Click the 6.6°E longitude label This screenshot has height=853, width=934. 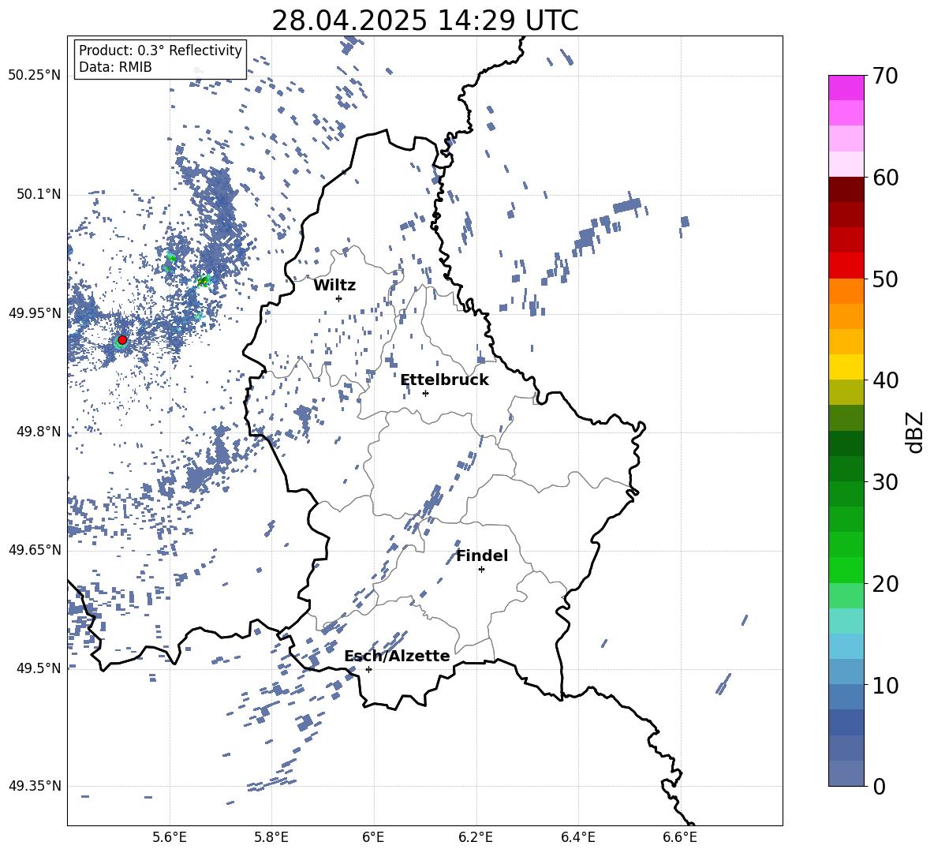pos(680,838)
